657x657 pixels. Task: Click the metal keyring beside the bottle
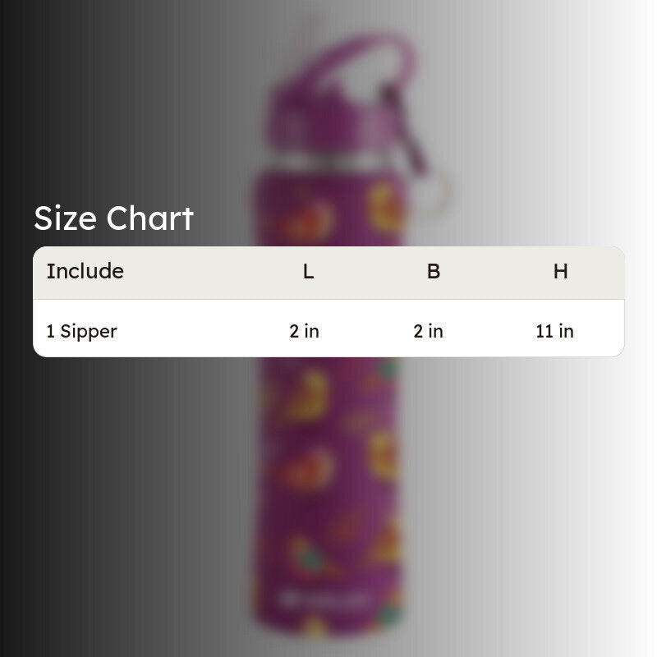pyautogui.click(x=436, y=195)
